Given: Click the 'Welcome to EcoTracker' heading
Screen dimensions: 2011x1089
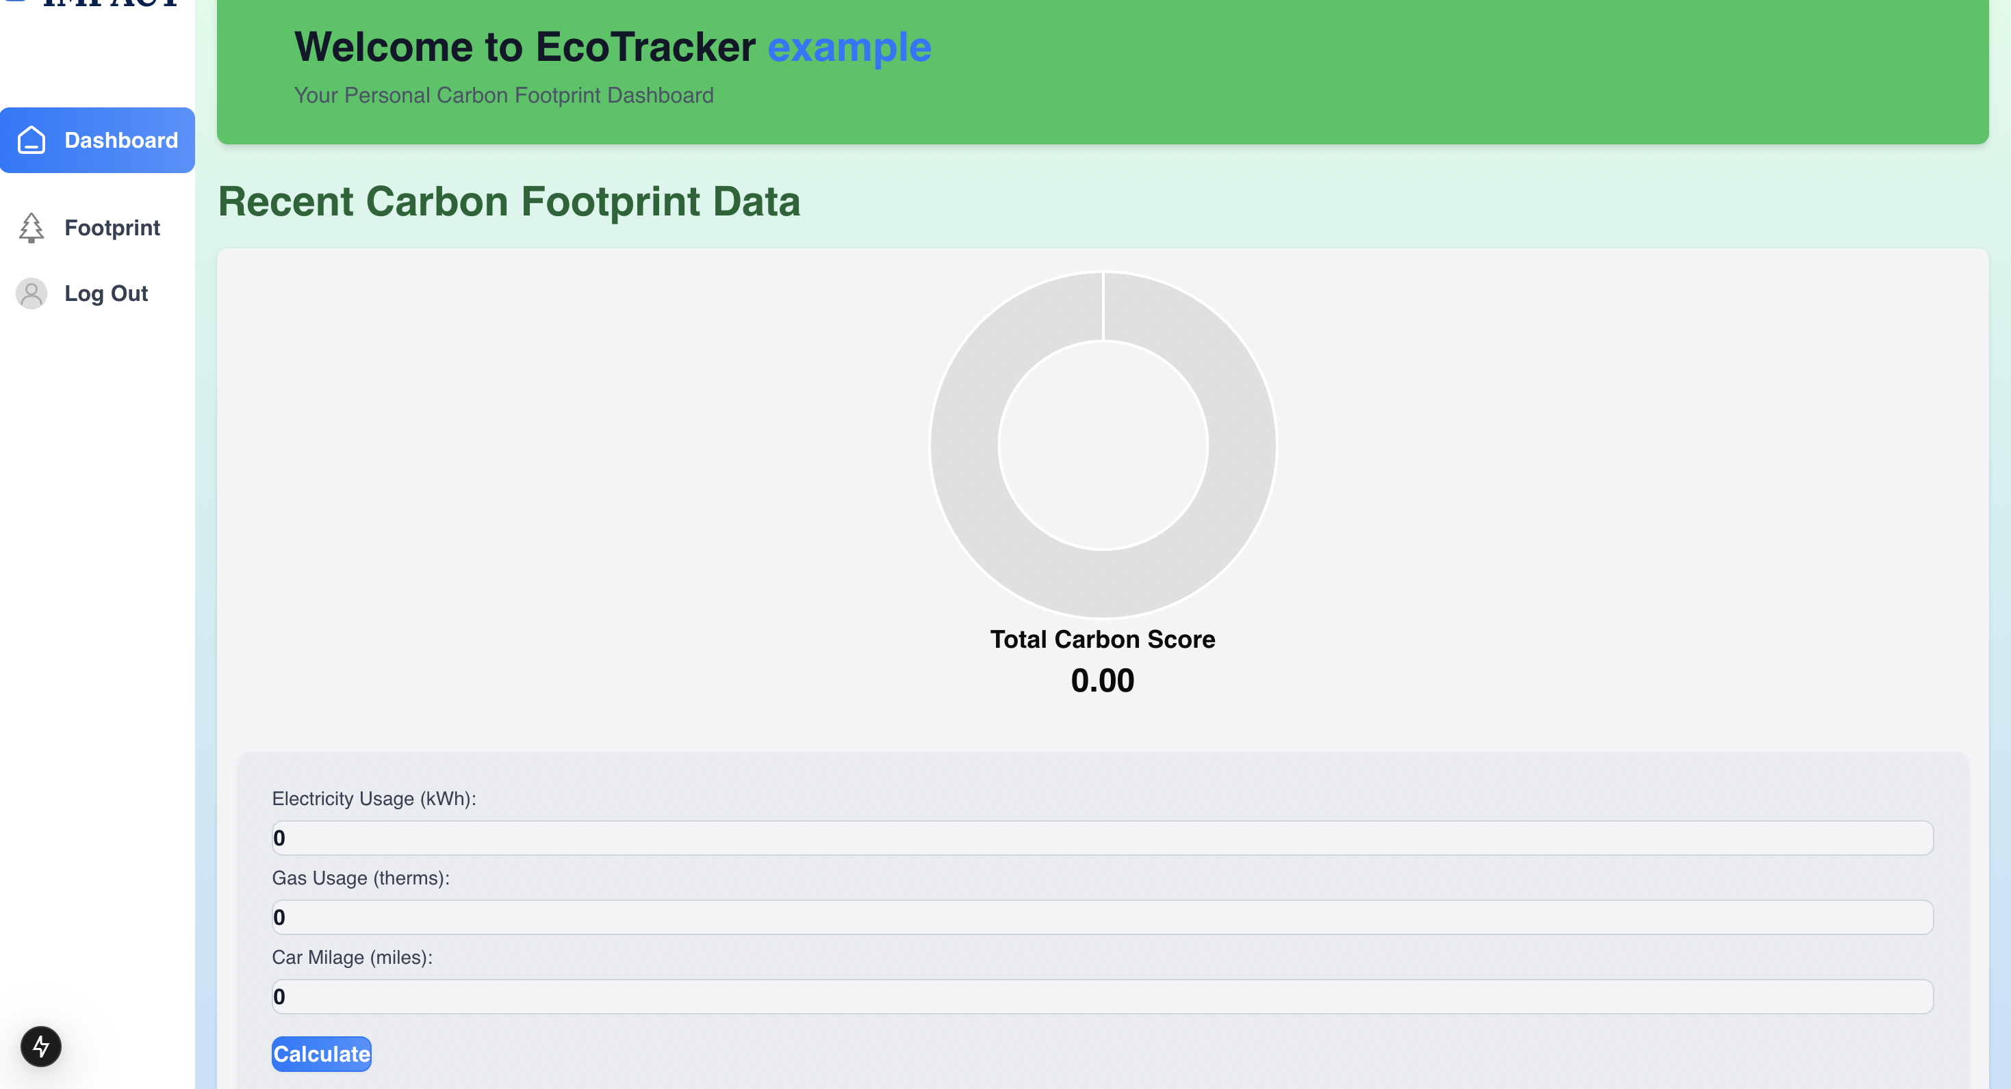Looking at the screenshot, I should click(x=524, y=47).
